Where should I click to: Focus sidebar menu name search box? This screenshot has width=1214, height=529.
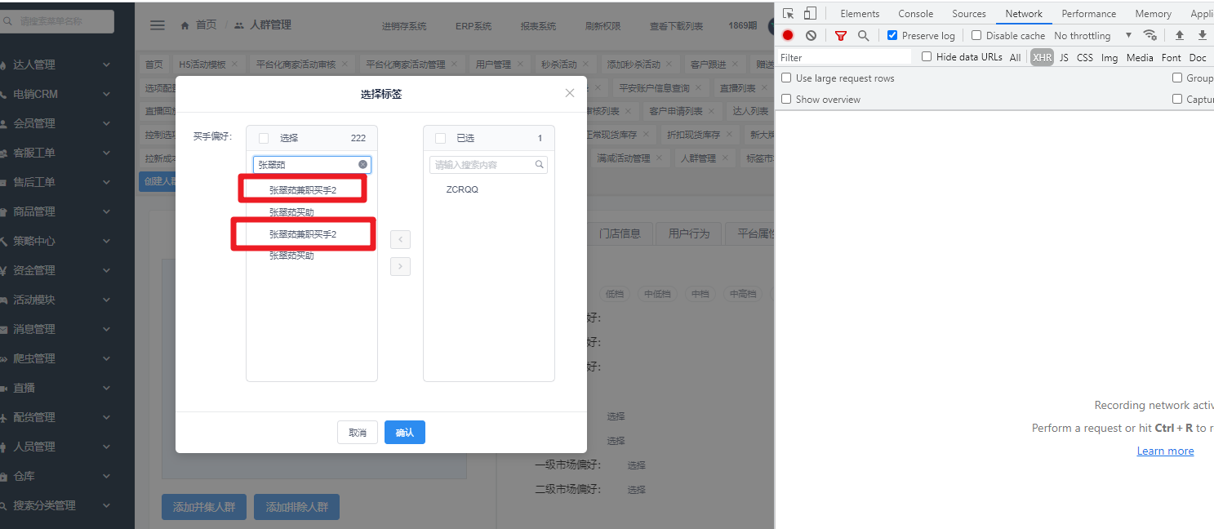point(57,21)
